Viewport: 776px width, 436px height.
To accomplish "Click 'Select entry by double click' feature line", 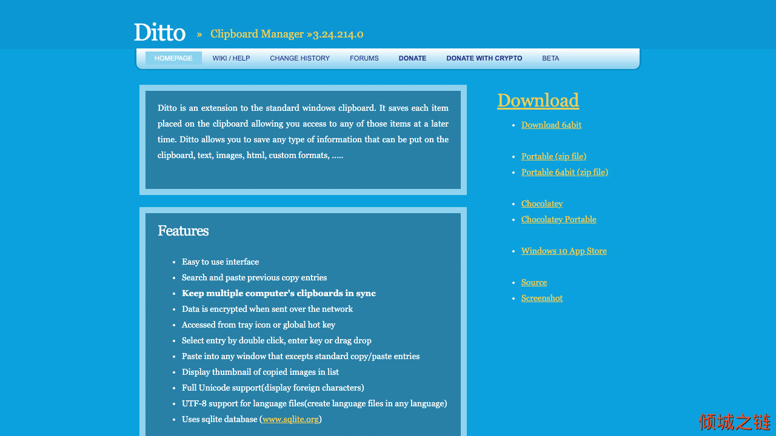I will (276, 340).
